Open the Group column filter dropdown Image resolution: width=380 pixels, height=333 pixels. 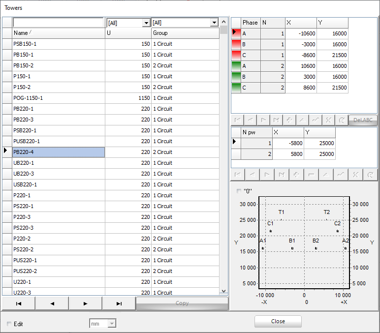214,23
